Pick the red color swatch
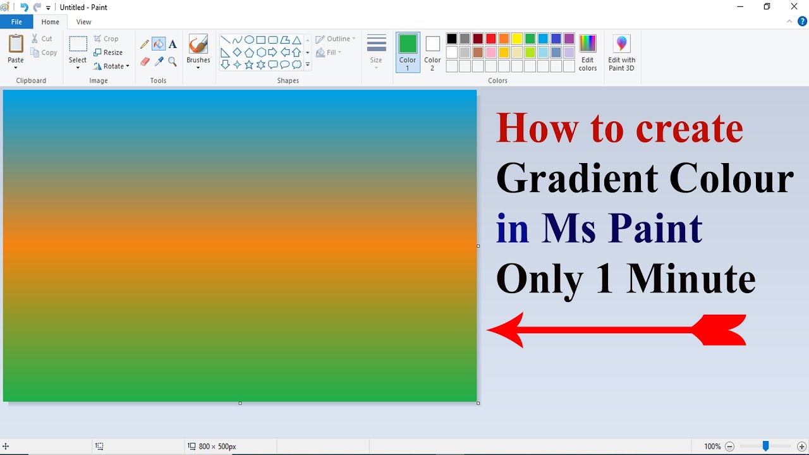Screen dimensions: 809x455 click(x=490, y=39)
